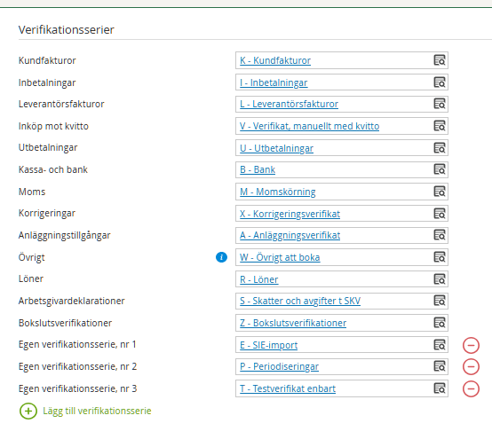Click the Inköp mot kvitto label

click(53, 126)
